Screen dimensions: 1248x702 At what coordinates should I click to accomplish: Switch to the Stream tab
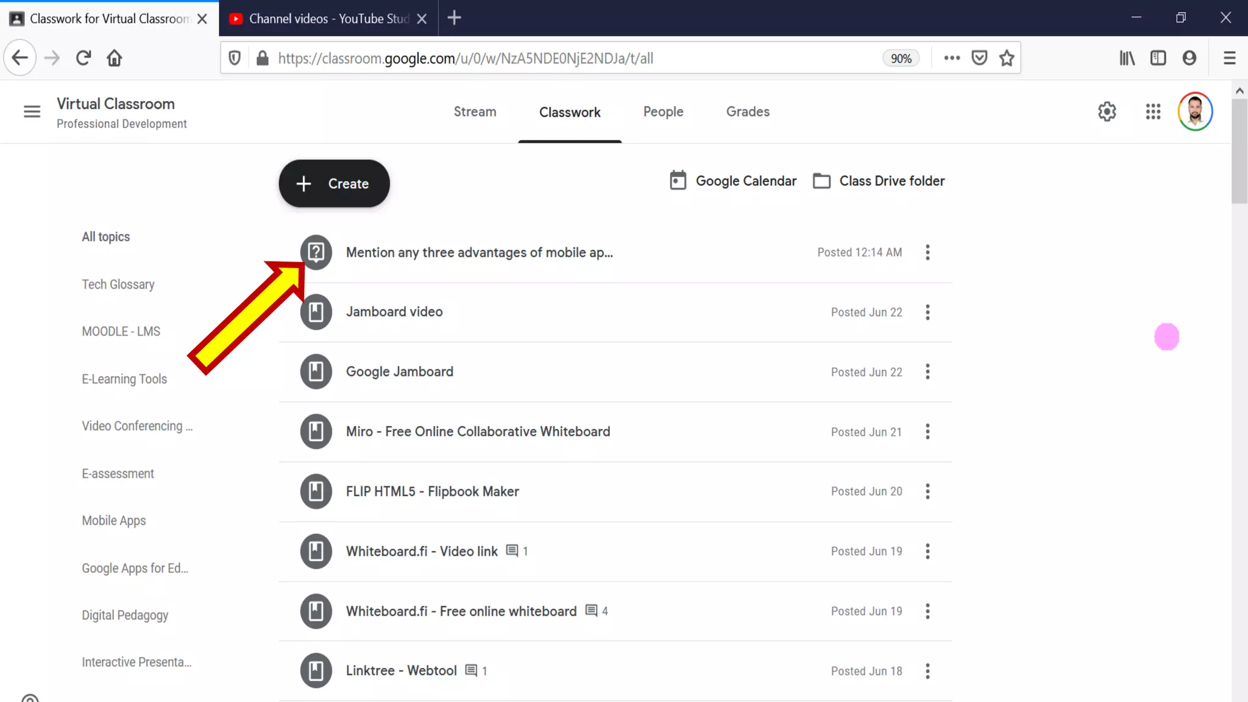[x=475, y=112]
